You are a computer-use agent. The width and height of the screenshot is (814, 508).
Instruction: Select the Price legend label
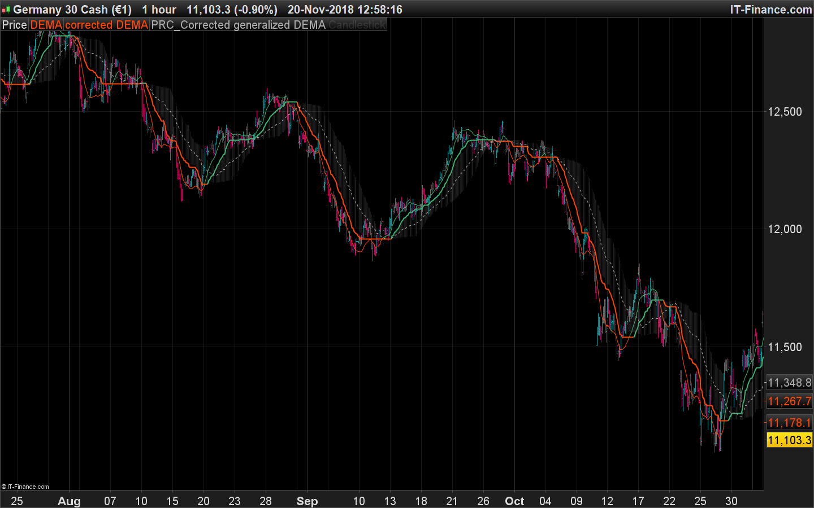coord(15,25)
